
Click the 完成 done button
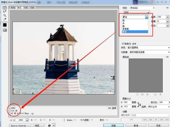click(158, 125)
